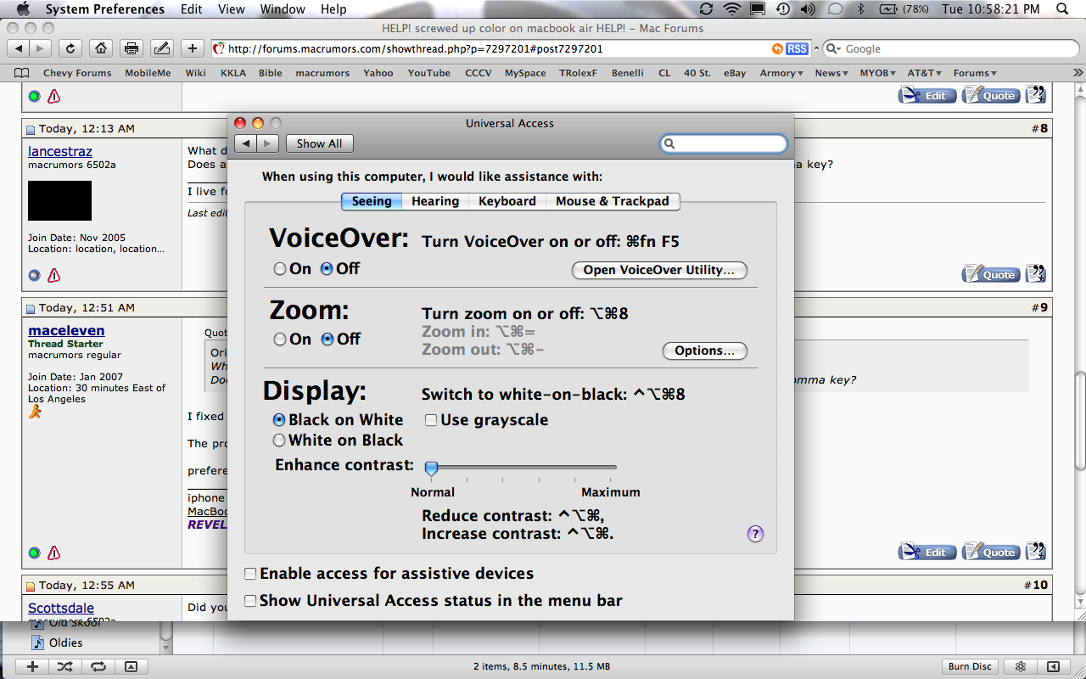Click the Universal Access help question mark
1086x679 pixels.
pos(755,534)
